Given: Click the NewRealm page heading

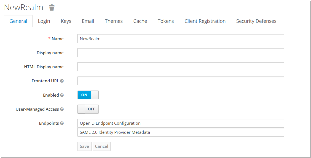Looking at the screenshot, I should click(x=24, y=7).
